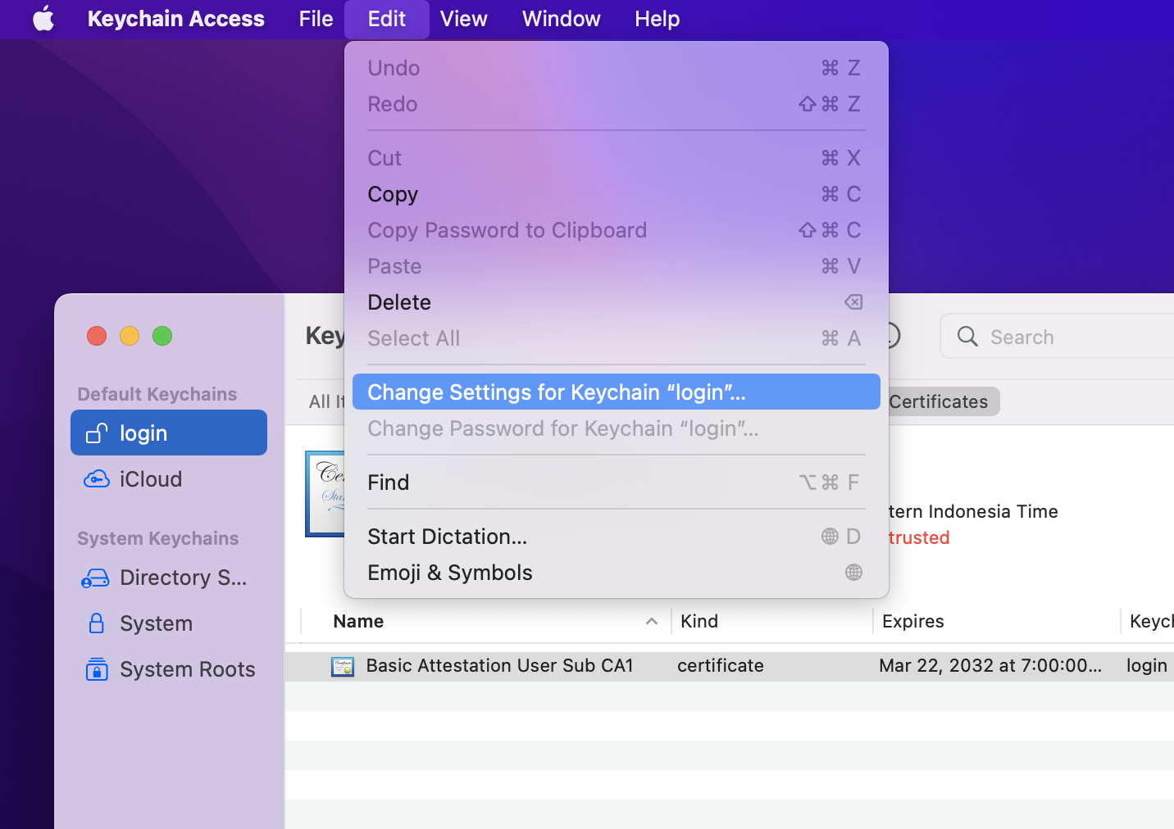Viewport: 1174px width, 829px height.
Task: Click the Delete backspace shortcut icon
Action: coord(853,302)
